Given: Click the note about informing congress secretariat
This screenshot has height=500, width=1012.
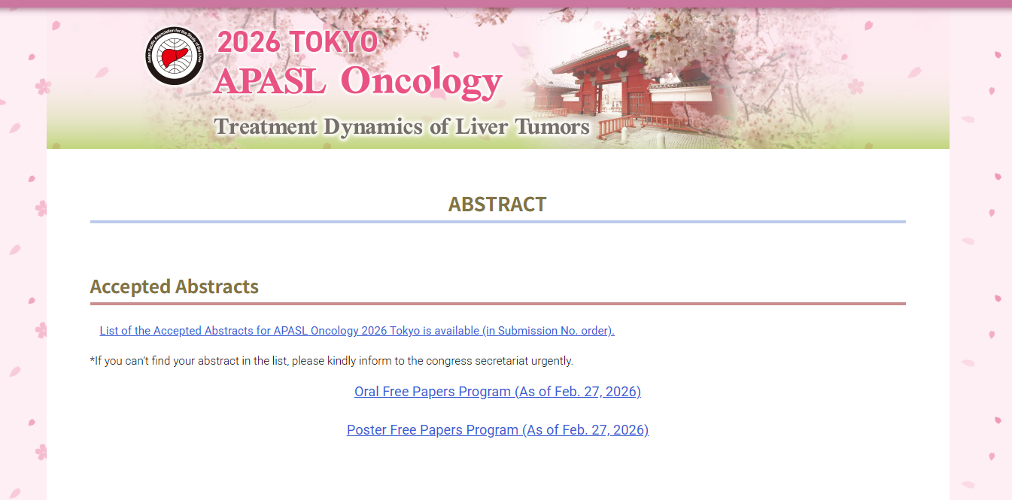Looking at the screenshot, I should [331, 361].
